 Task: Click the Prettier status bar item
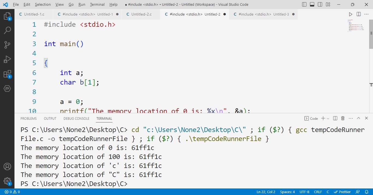click(342, 192)
